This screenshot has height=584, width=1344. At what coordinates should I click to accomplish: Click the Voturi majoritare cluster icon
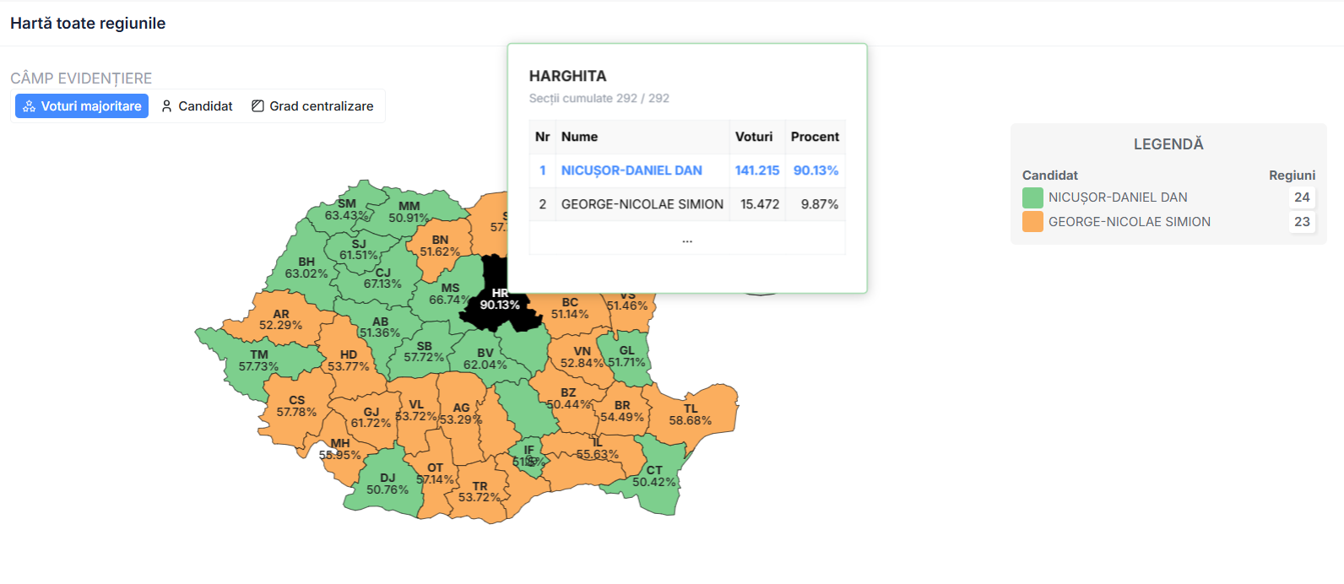(x=29, y=106)
